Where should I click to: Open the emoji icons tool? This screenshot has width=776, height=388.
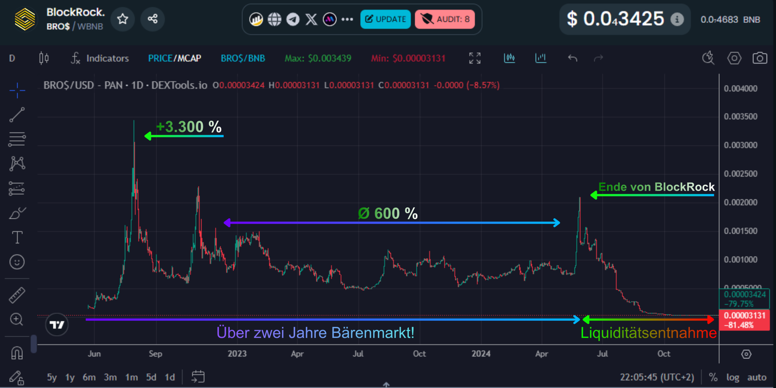coord(17,262)
